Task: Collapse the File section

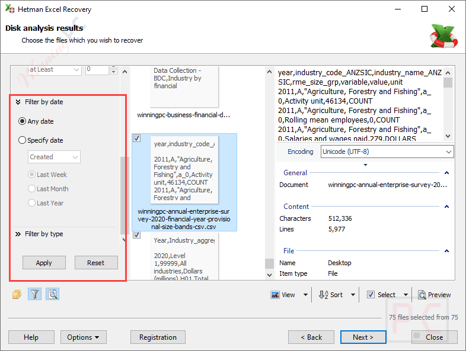Action: 446,251
